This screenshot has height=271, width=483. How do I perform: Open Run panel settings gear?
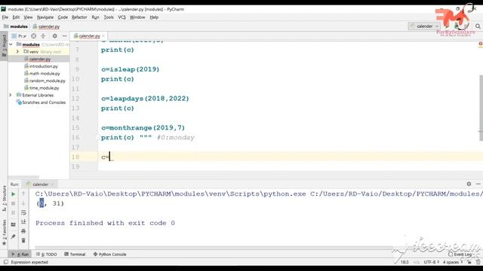tap(469, 184)
